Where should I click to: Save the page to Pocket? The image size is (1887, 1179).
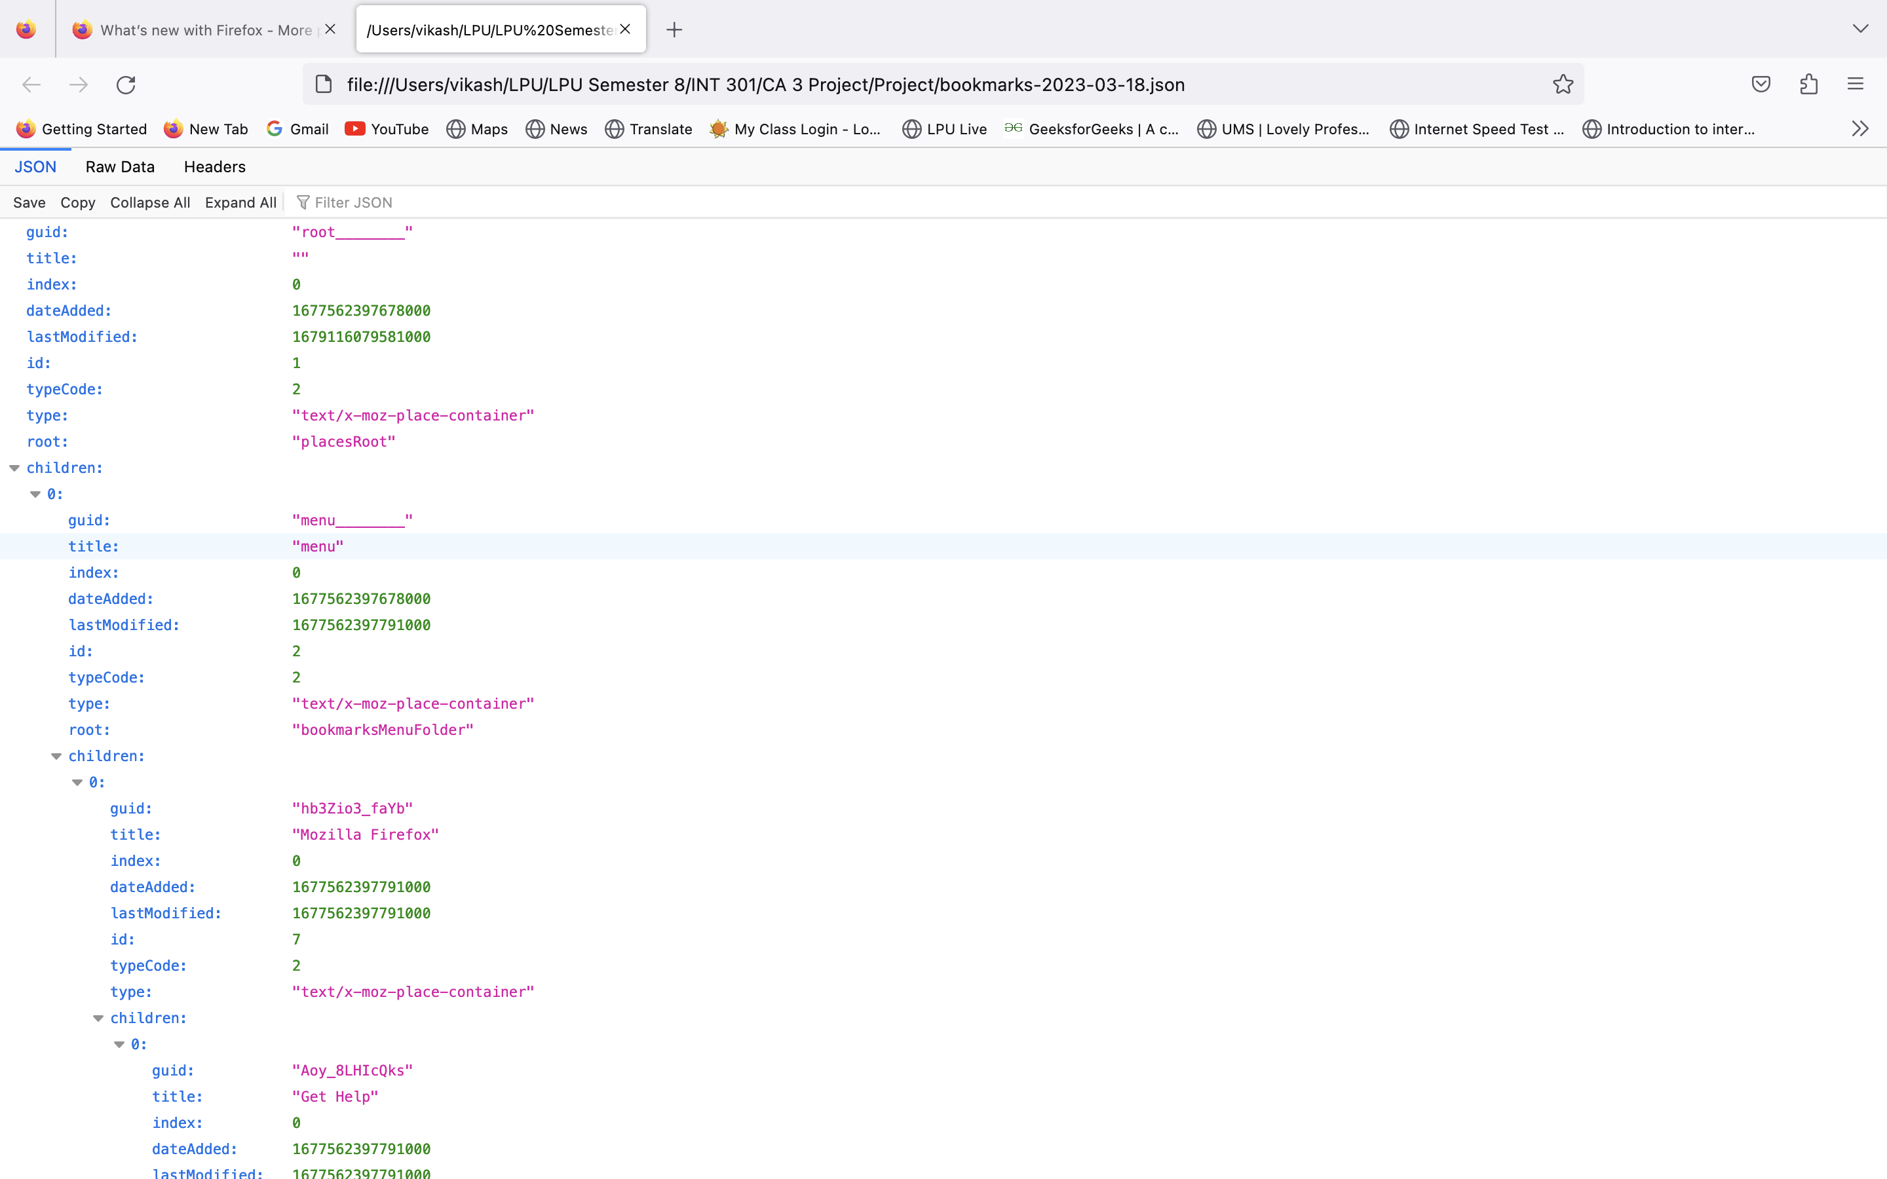click(x=1761, y=84)
